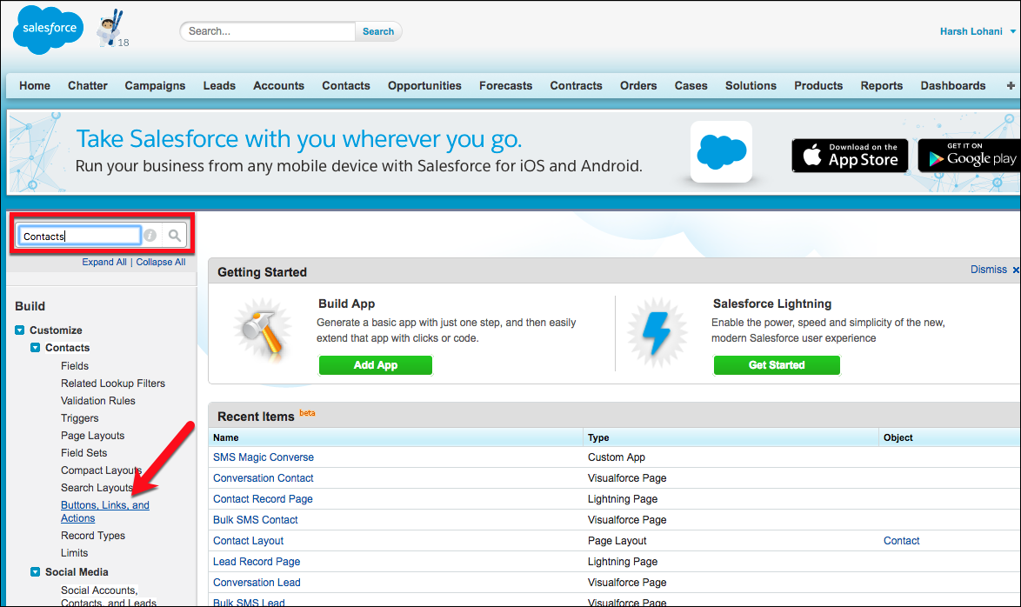1021x607 pixels.
Task: Open Conversation Contact recent item
Action: point(263,478)
